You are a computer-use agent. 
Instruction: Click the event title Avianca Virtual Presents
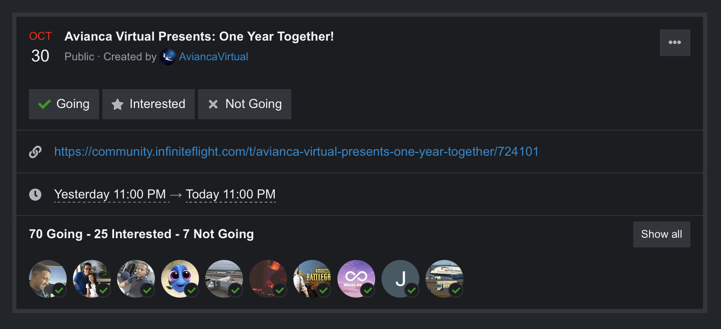pos(199,36)
